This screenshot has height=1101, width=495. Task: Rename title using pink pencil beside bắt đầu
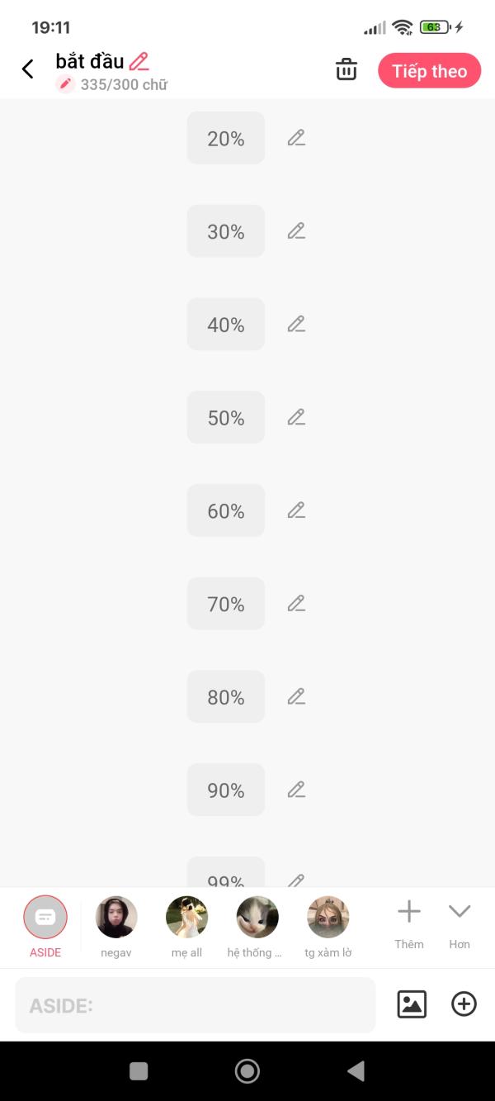[139, 61]
